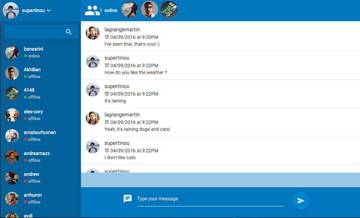Click the Raspberry Pi avatar in the top bar
Image resolution: width=360 pixels, height=218 pixels.
169,10
